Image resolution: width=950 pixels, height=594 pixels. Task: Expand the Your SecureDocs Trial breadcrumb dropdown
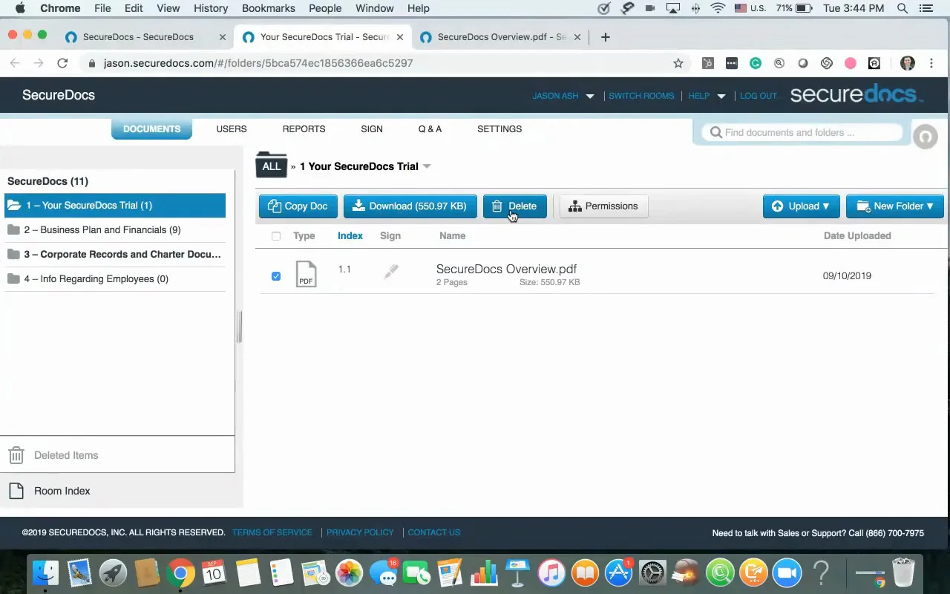pyautogui.click(x=427, y=166)
